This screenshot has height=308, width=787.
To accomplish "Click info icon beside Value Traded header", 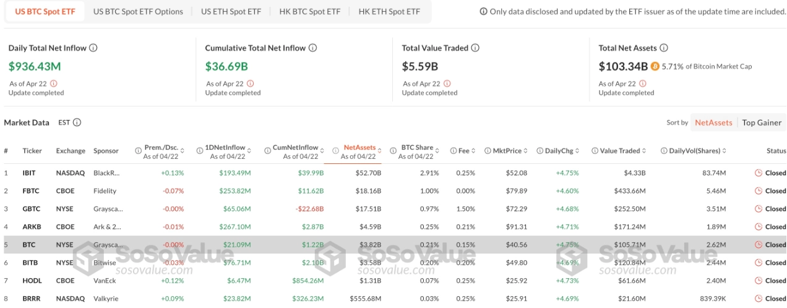I will coord(595,150).
